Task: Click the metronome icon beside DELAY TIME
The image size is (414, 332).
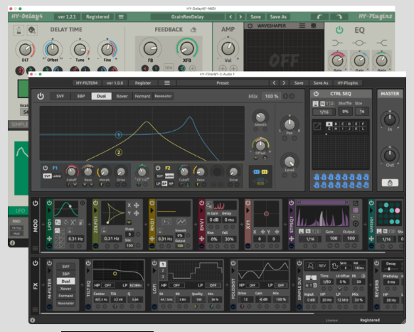Action: pyautogui.click(x=18, y=30)
